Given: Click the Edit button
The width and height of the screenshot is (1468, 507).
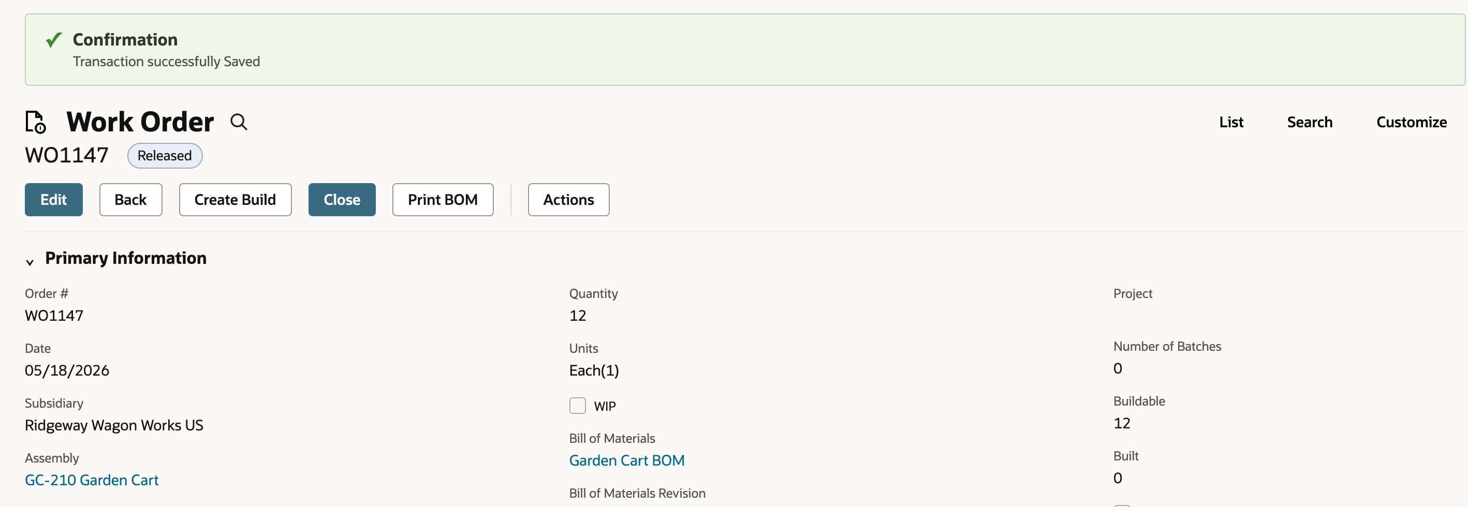Looking at the screenshot, I should click(53, 199).
